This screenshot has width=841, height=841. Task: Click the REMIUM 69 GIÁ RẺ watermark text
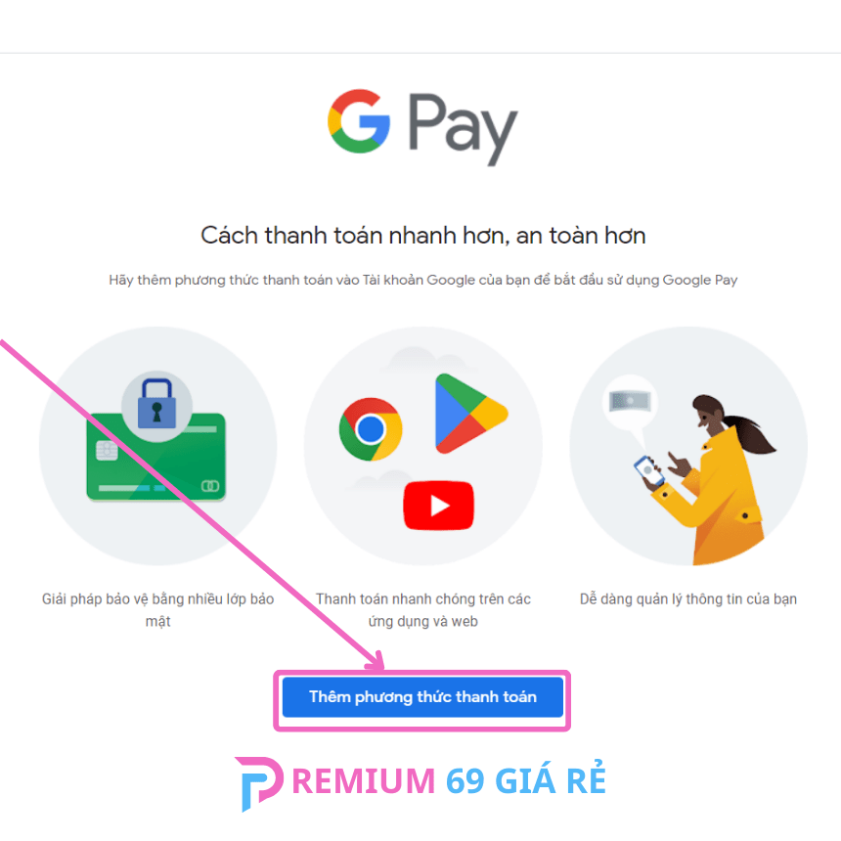[x=449, y=781]
